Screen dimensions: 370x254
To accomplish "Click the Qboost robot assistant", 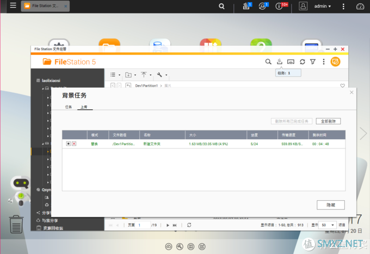I will click(x=20, y=190).
